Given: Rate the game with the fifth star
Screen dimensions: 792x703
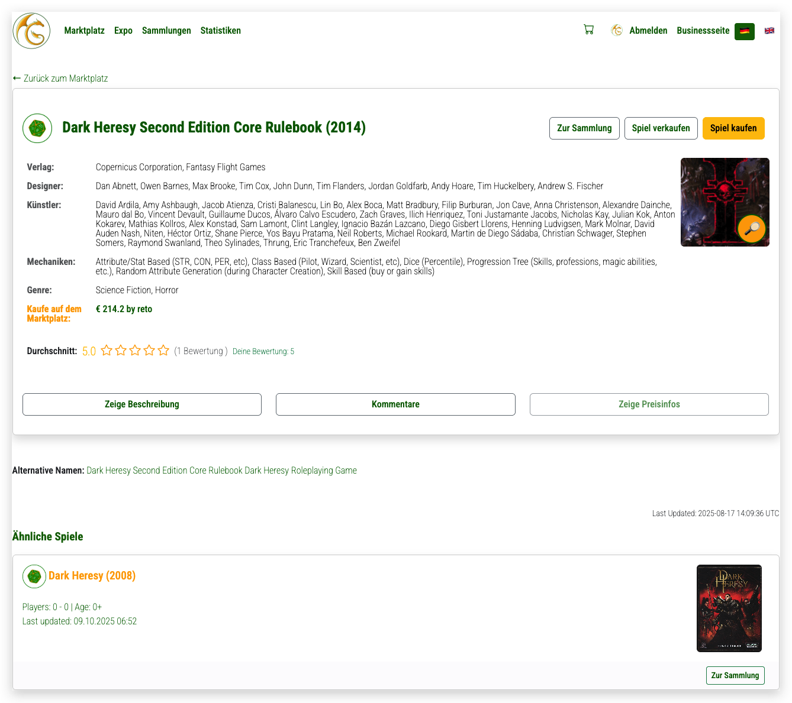Looking at the screenshot, I should tap(163, 351).
